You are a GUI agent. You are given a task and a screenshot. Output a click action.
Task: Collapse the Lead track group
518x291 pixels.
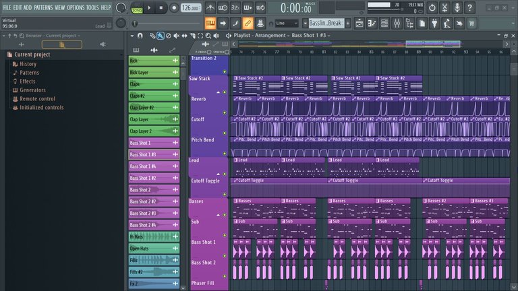(x=218, y=174)
